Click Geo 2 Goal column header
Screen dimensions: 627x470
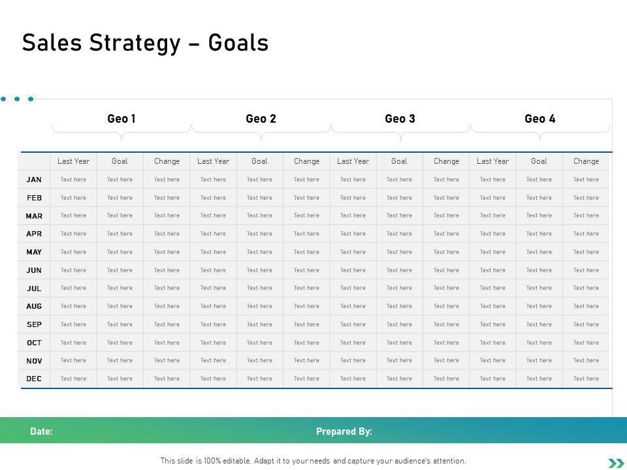click(x=259, y=161)
